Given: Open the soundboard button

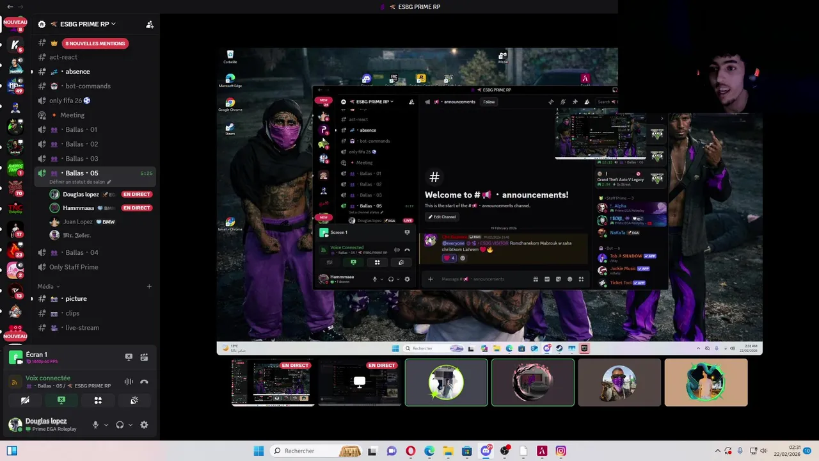Looking at the screenshot, I should [x=134, y=400].
